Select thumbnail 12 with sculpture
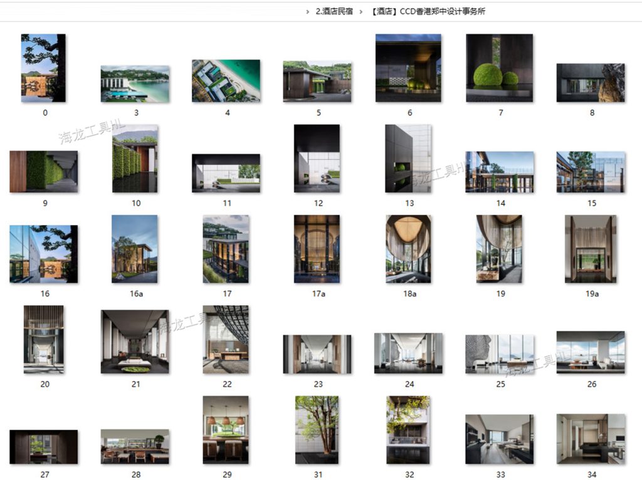 pos(317,159)
